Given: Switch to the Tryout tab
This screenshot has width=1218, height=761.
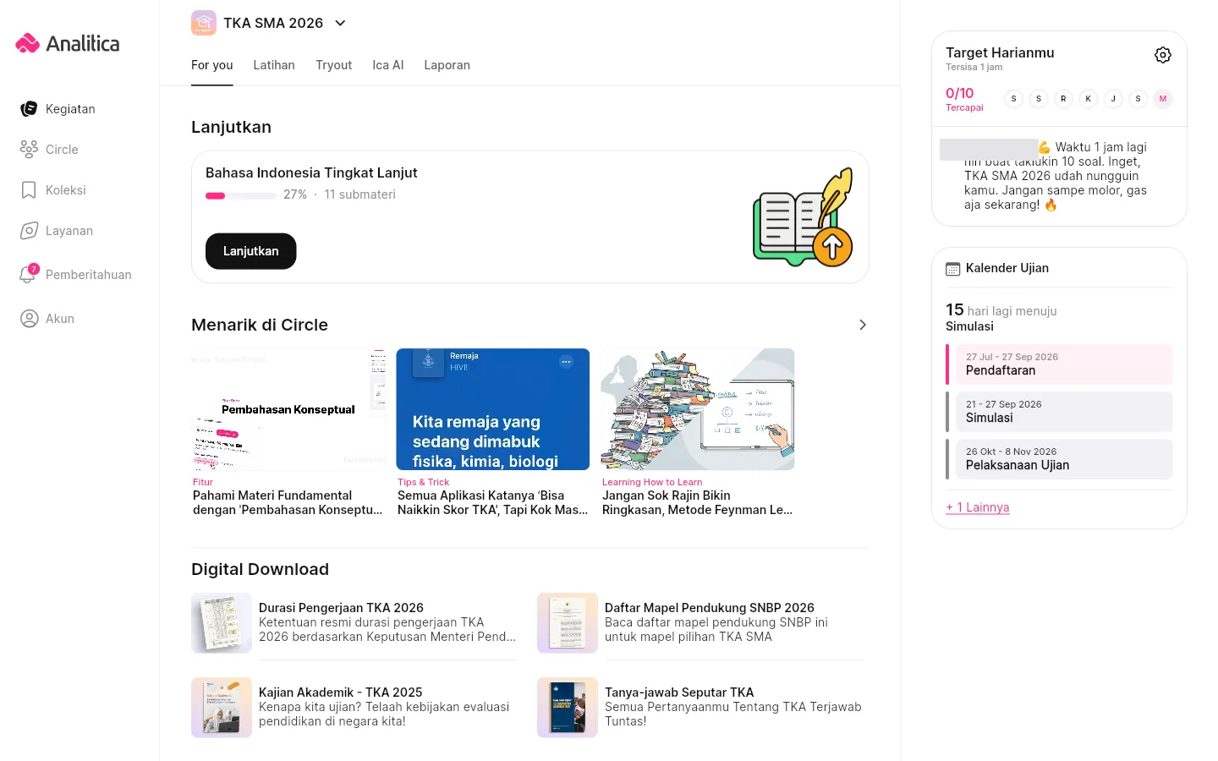Looking at the screenshot, I should 333,65.
